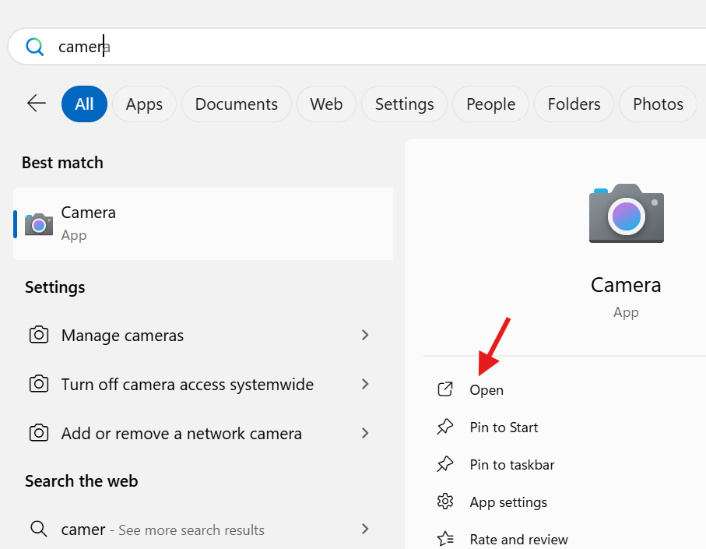Click the Manage cameras camera icon

38,335
